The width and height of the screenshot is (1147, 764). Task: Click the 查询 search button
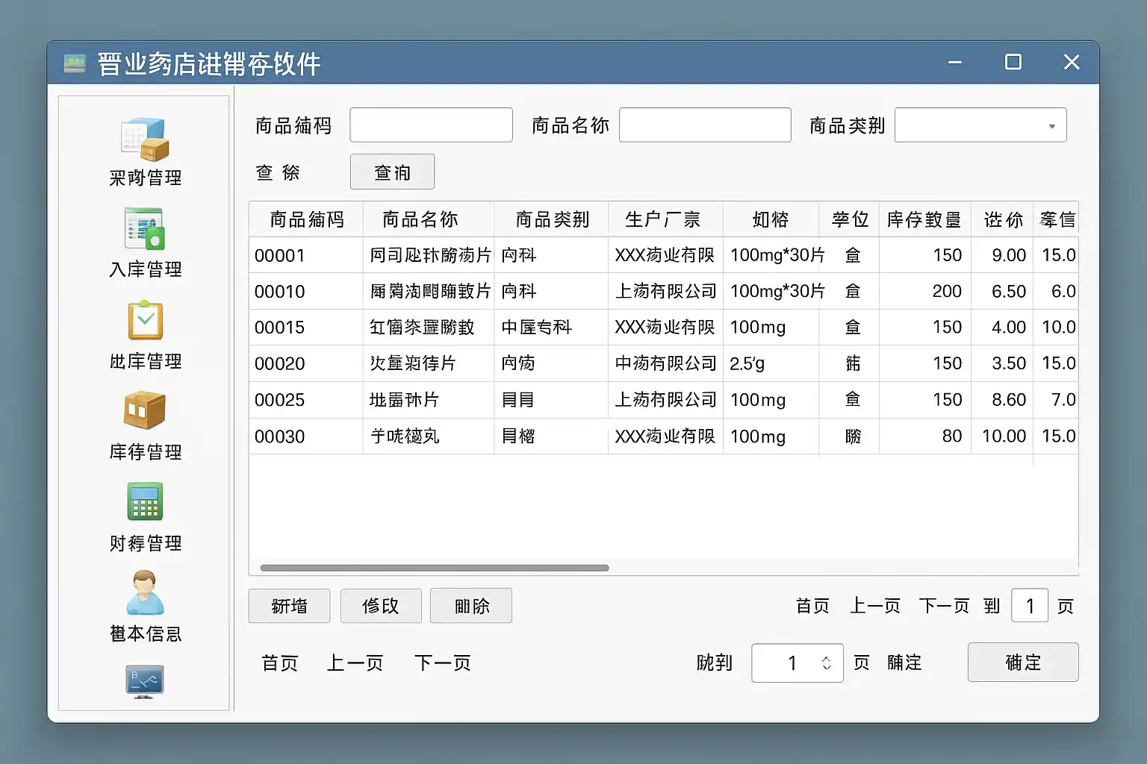[x=392, y=172]
